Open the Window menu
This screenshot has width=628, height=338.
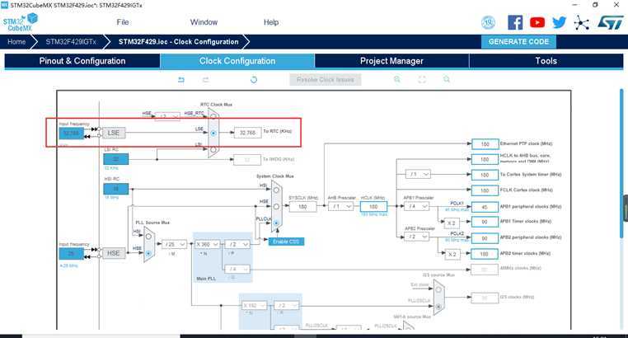point(204,22)
